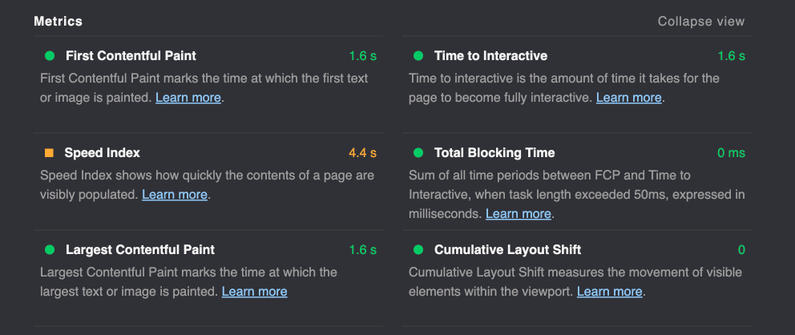The height and width of the screenshot is (335, 795).
Task: Click the green circle beside First Contentful Paint
Action: (50, 56)
